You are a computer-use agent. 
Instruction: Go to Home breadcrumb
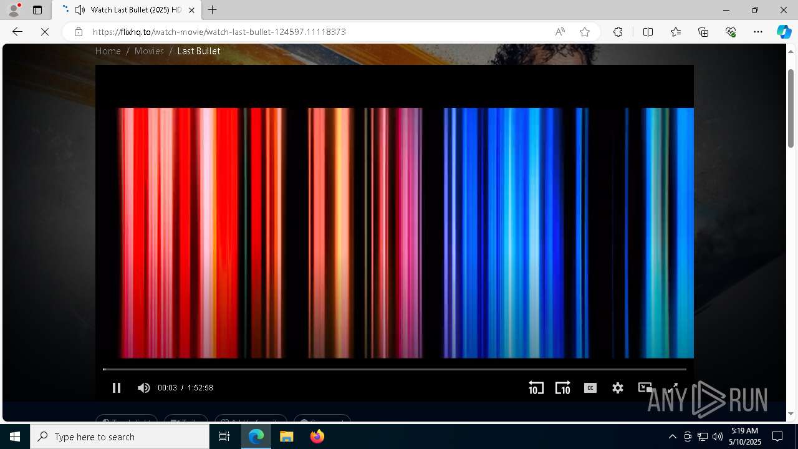pyautogui.click(x=108, y=51)
